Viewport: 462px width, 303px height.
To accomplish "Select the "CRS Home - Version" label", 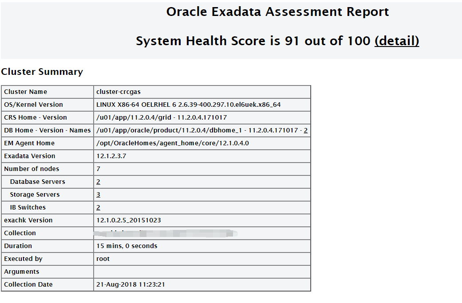I will [x=36, y=117].
